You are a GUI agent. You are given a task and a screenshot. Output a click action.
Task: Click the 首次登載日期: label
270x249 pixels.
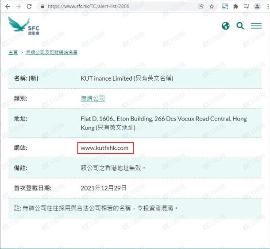[x=33, y=188]
